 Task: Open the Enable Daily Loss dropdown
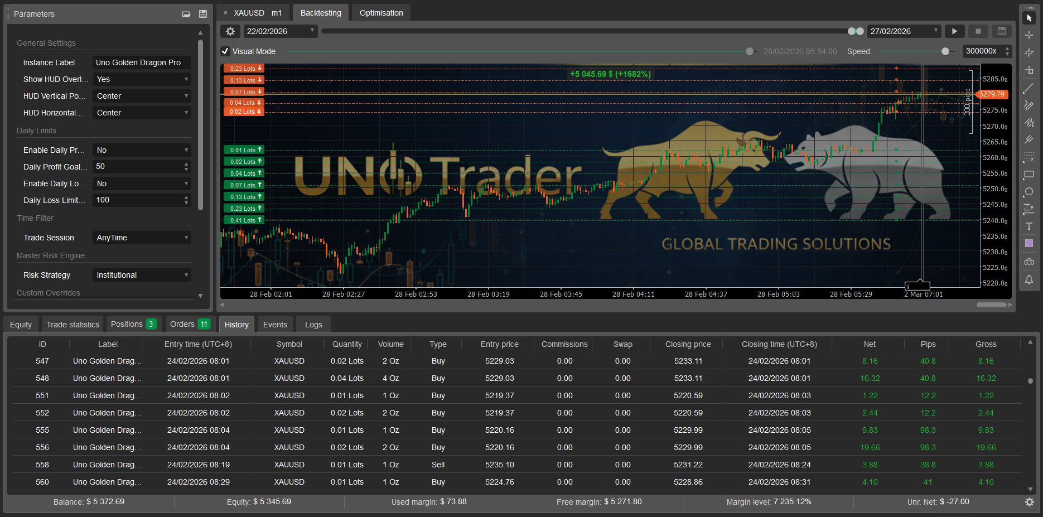pos(142,183)
